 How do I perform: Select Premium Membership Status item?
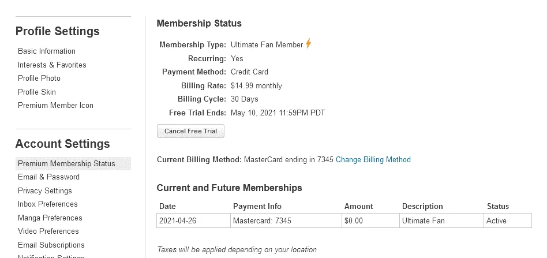(73, 164)
